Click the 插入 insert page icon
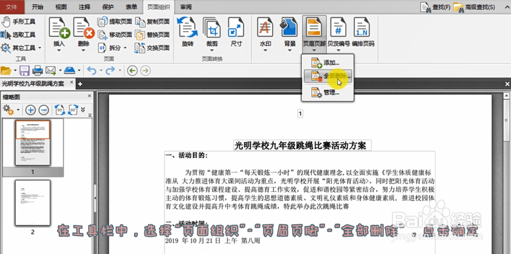This screenshot has height=254, width=511. coord(59,29)
